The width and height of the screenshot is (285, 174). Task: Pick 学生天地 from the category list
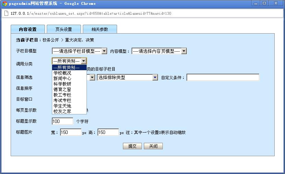click(x=62, y=106)
